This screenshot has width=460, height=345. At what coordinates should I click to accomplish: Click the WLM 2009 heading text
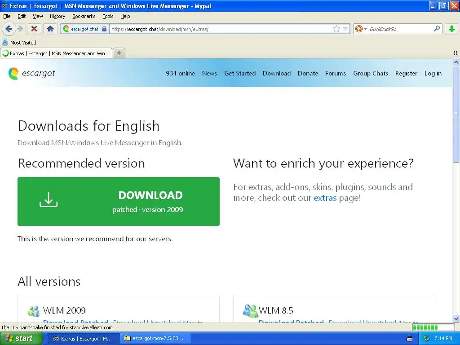64,310
